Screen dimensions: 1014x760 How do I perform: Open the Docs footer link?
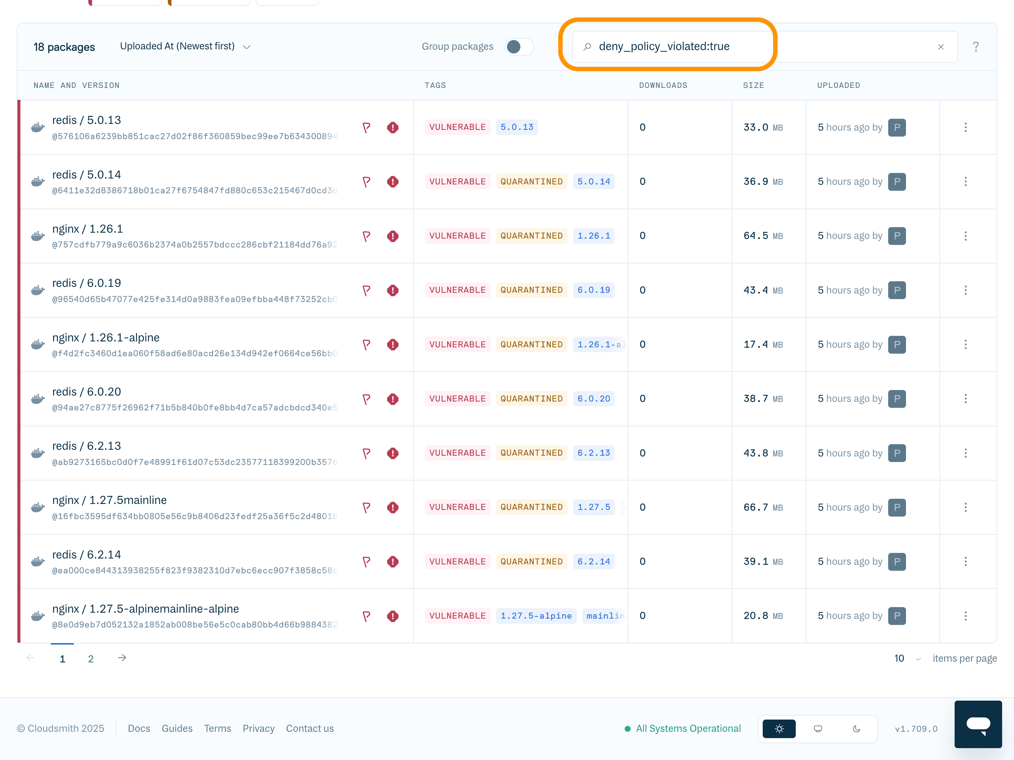click(139, 728)
